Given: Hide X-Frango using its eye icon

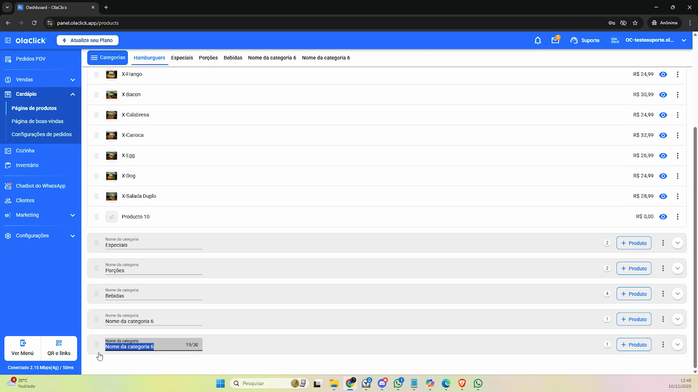Looking at the screenshot, I should 663,74.
